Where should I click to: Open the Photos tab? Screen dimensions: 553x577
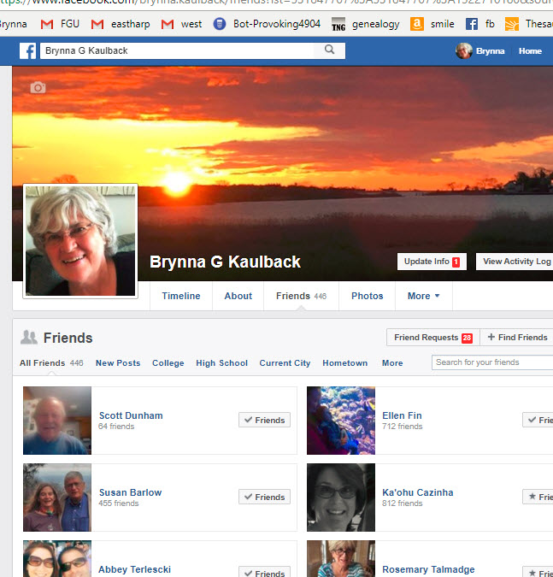click(x=367, y=296)
